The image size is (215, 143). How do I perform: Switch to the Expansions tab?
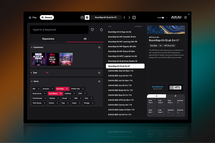pos(48,39)
